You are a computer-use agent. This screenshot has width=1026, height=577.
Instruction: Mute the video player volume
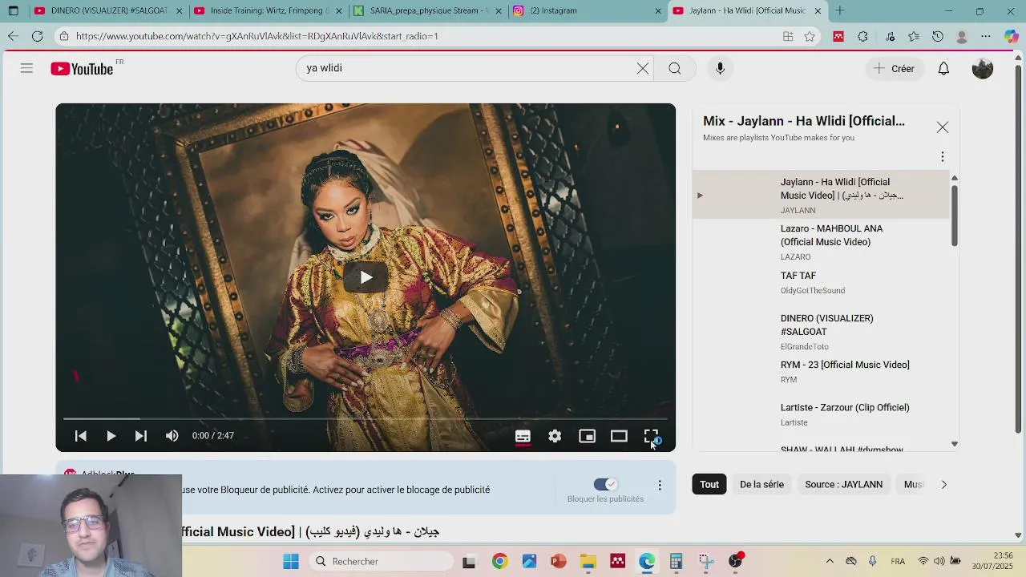click(x=172, y=436)
